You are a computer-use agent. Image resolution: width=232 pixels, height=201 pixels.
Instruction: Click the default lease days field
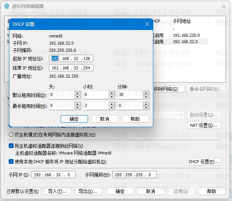pyautogui.click(x=62, y=95)
